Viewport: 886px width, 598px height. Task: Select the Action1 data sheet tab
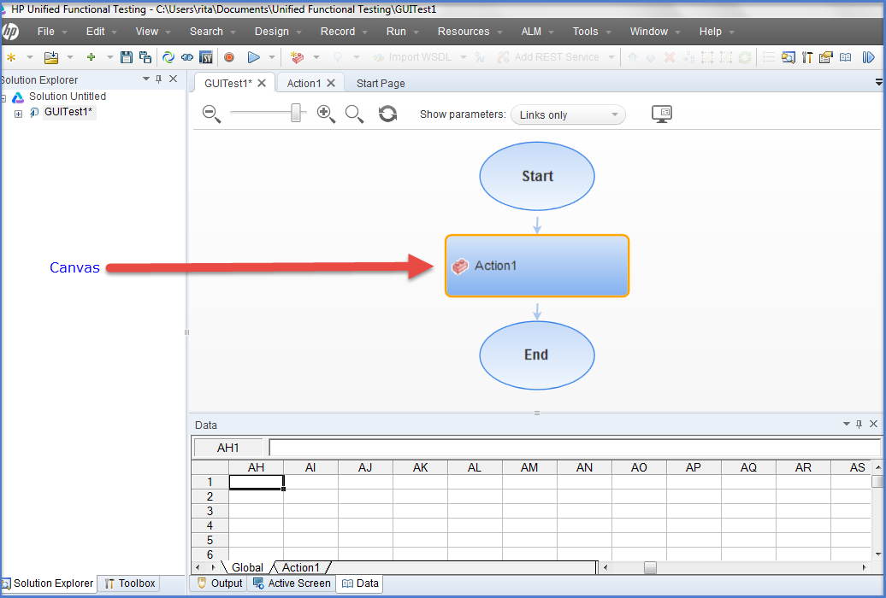point(301,567)
